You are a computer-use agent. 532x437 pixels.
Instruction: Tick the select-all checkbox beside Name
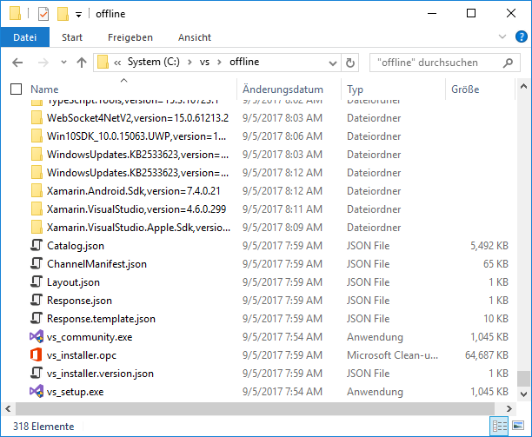point(16,89)
